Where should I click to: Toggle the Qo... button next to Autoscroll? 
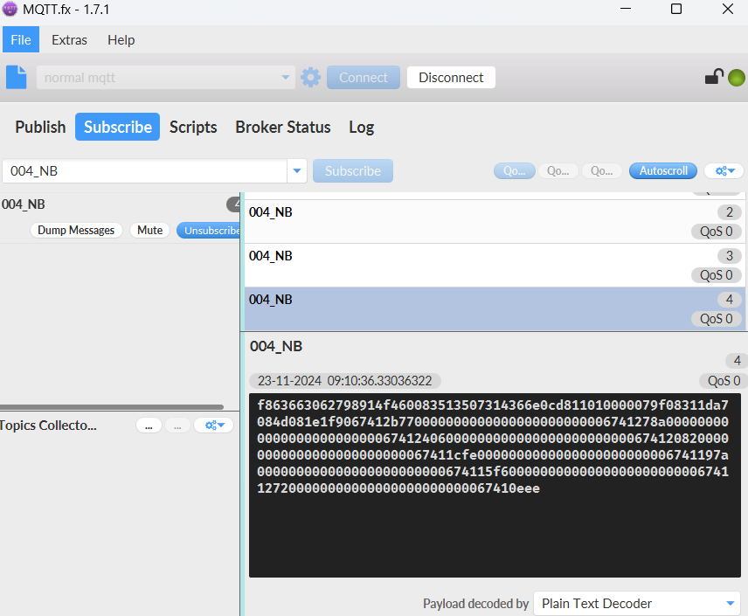[x=602, y=170]
